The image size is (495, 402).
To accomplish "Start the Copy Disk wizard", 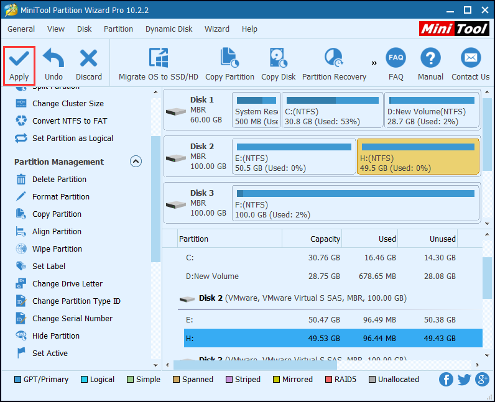I will [278, 65].
